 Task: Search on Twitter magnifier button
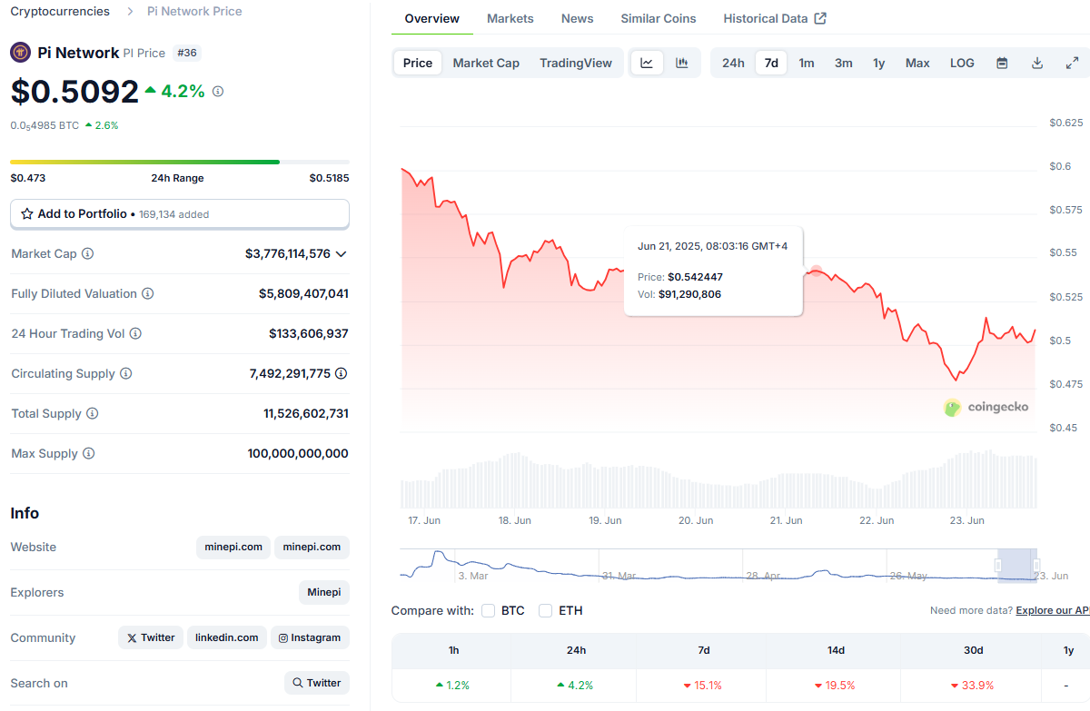[x=317, y=683]
